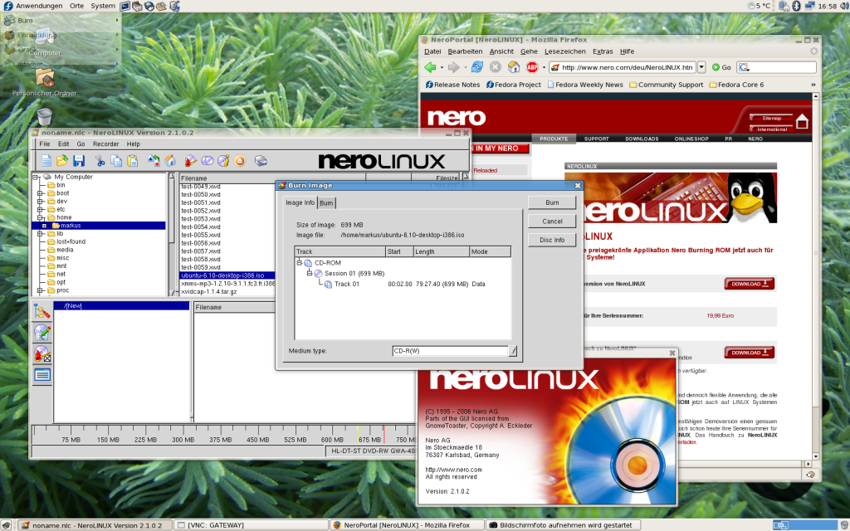Click the opt folder in the tree
This screenshot has height=531, width=850.
tap(61, 282)
